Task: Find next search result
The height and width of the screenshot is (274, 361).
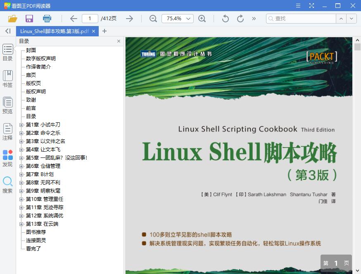Action: point(351,19)
